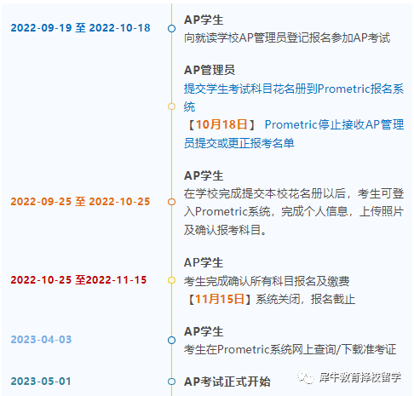Click the yellow timeline circle beside AP管理员 section
This screenshot has height=396, width=414.
(x=171, y=106)
